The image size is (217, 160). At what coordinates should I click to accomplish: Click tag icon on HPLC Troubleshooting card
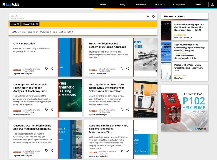coord(122,69)
